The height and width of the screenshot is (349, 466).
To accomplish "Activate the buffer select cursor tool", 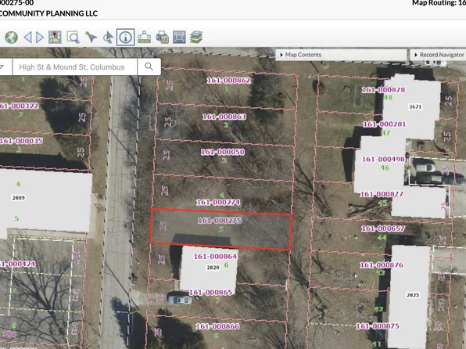I will [108, 38].
